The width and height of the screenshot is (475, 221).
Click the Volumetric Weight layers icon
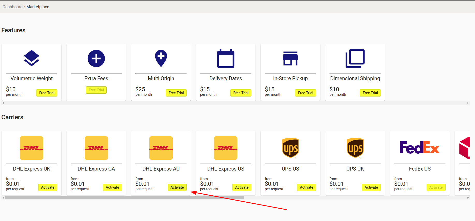pyautogui.click(x=32, y=58)
